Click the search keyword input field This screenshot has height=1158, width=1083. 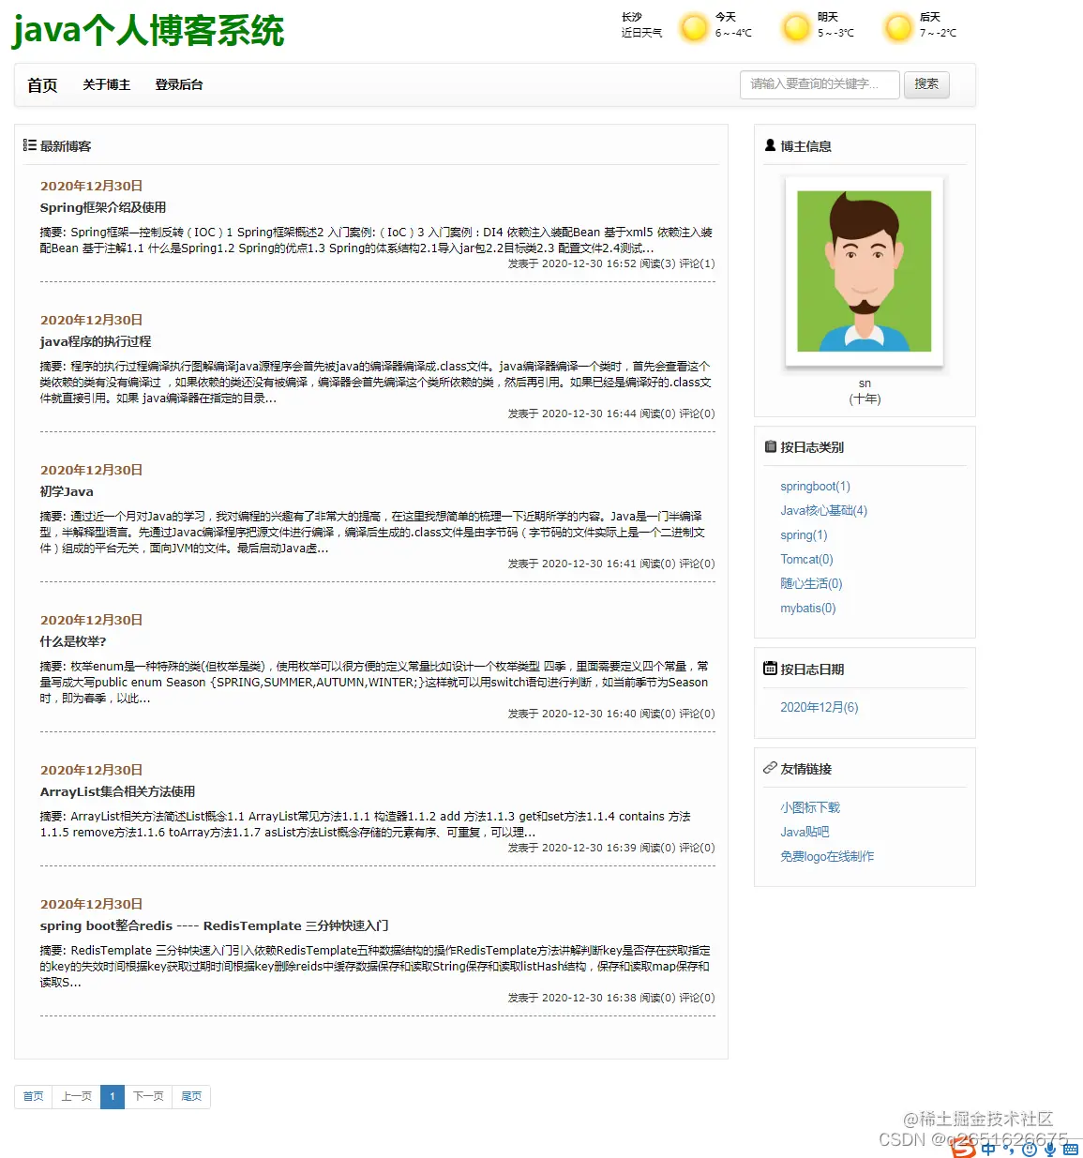pyautogui.click(x=819, y=84)
